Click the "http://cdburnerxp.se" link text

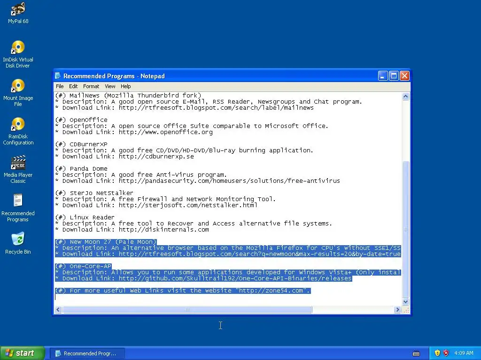[x=156, y=157]
